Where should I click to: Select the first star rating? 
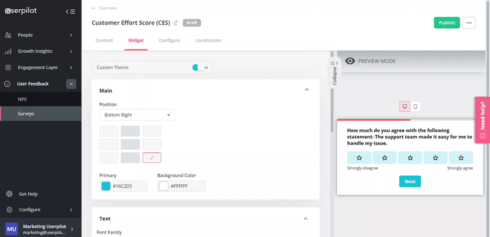[x=360, y=157]
